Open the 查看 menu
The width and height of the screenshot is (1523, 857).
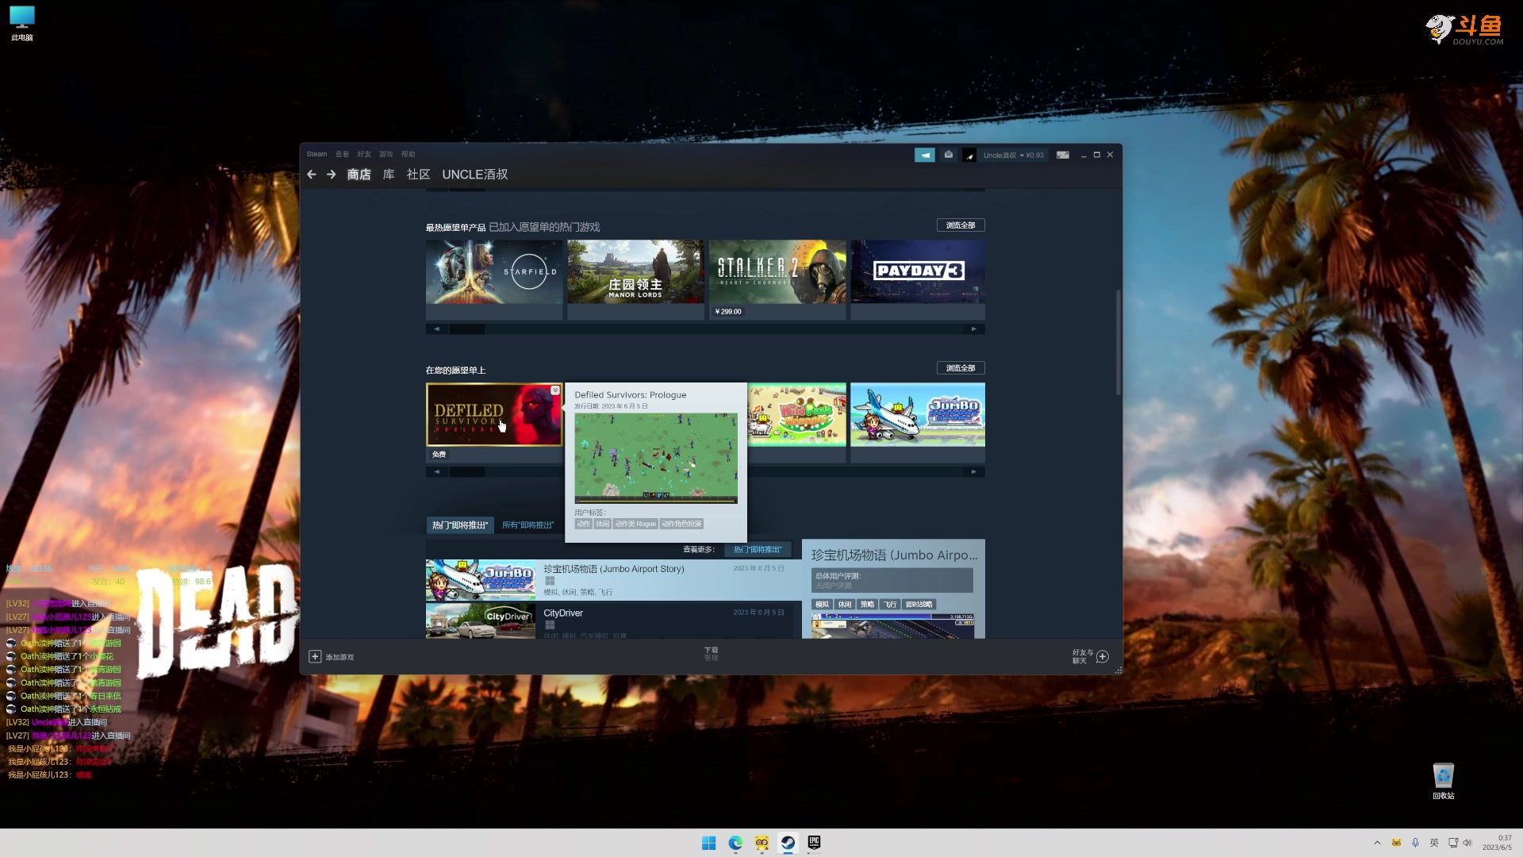pos(342,154)
